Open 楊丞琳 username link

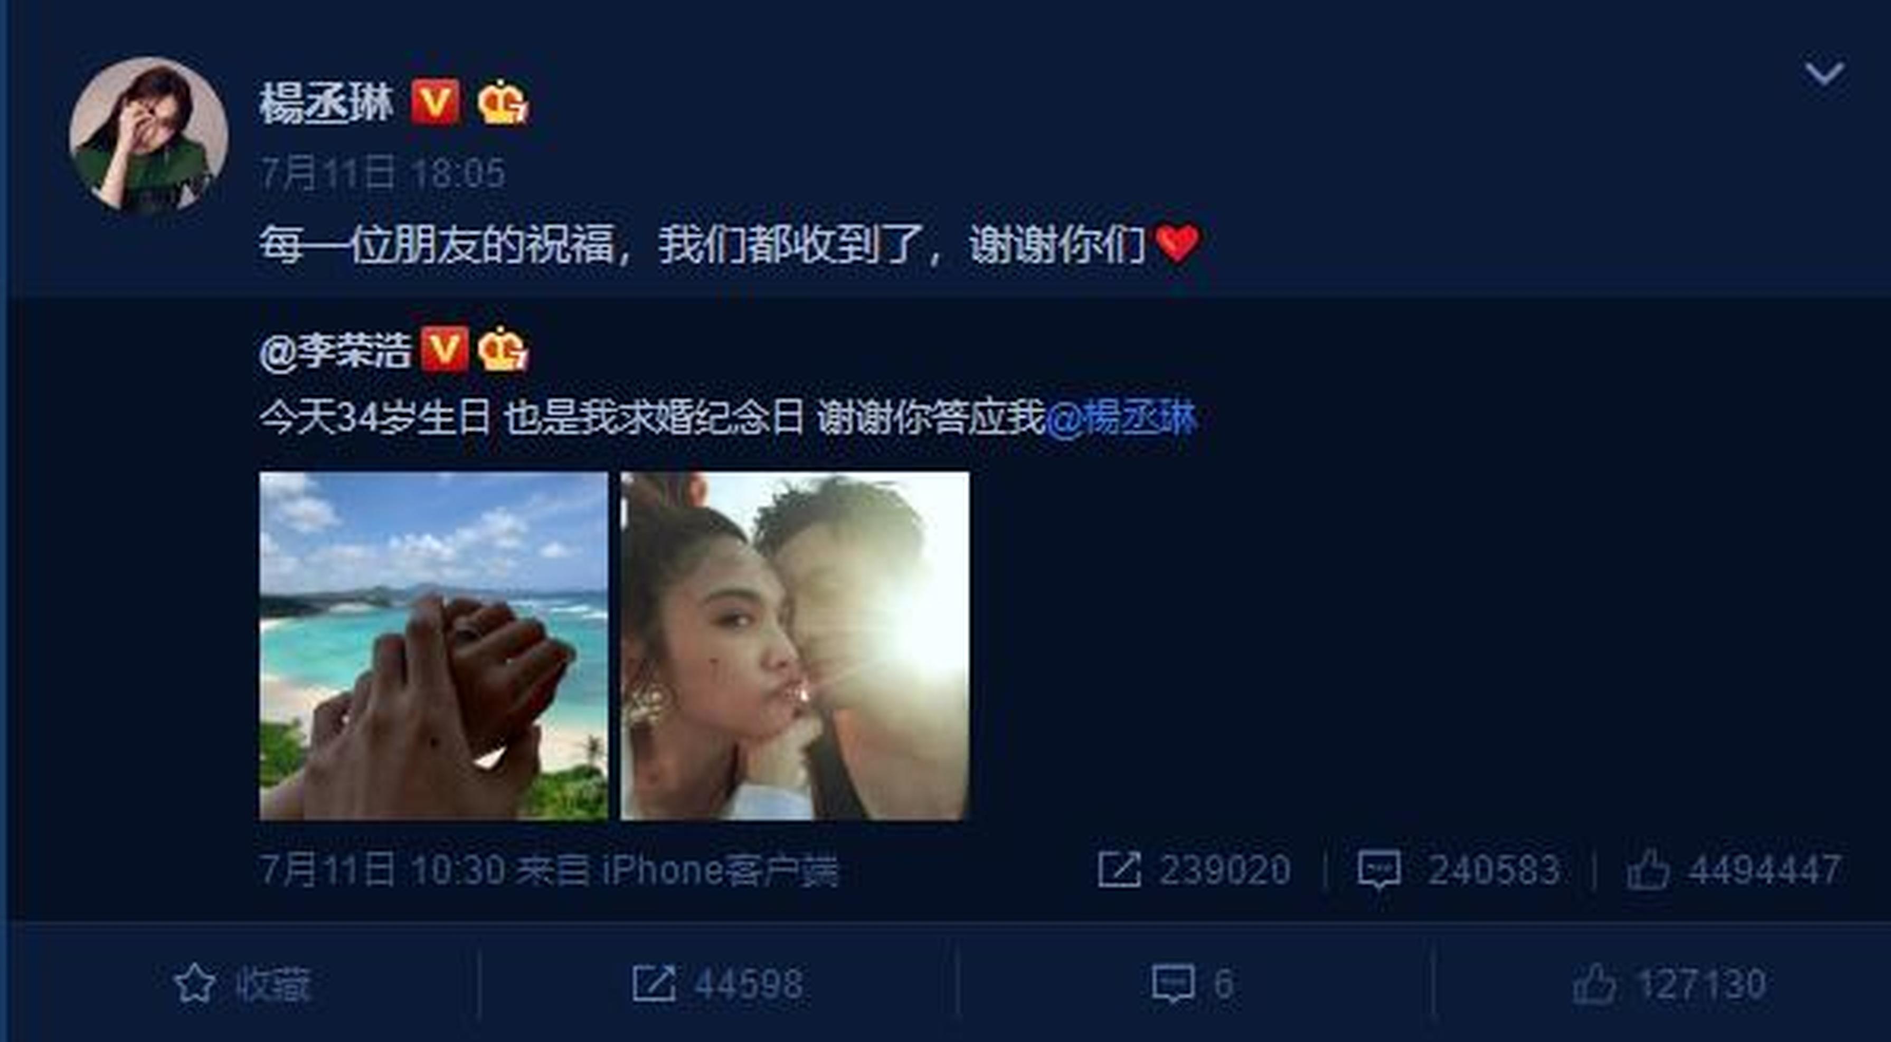(327, 102)
